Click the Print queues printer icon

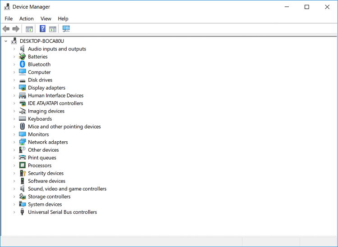click(23, 157)
